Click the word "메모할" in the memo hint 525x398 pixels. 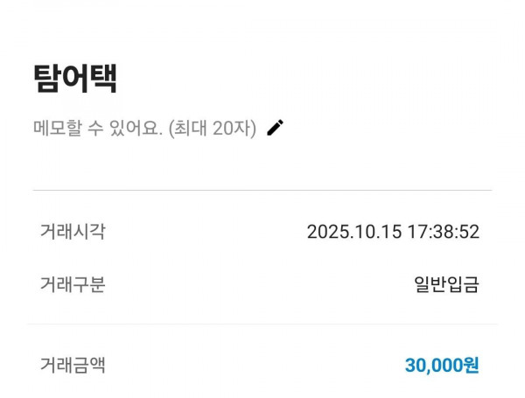pos(58,128)
